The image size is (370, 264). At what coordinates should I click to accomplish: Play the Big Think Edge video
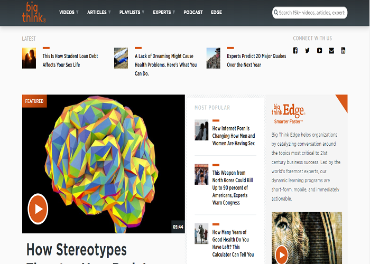coord(281,254)
